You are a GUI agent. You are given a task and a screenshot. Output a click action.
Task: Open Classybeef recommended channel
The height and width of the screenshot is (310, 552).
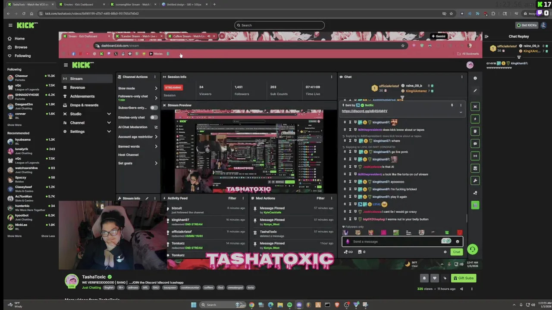pyautogui.click(x=31, y=189)
